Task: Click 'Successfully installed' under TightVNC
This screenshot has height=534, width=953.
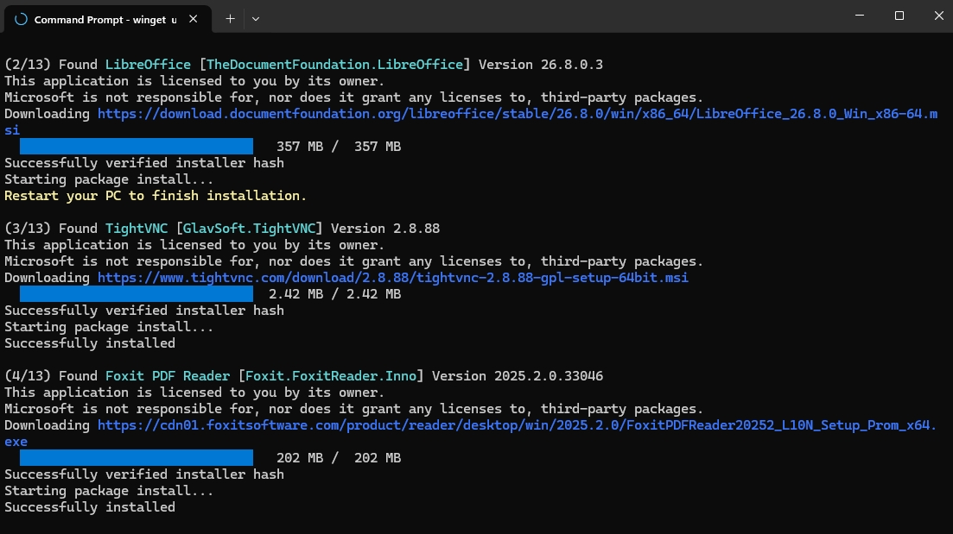Action: point(90,343)
